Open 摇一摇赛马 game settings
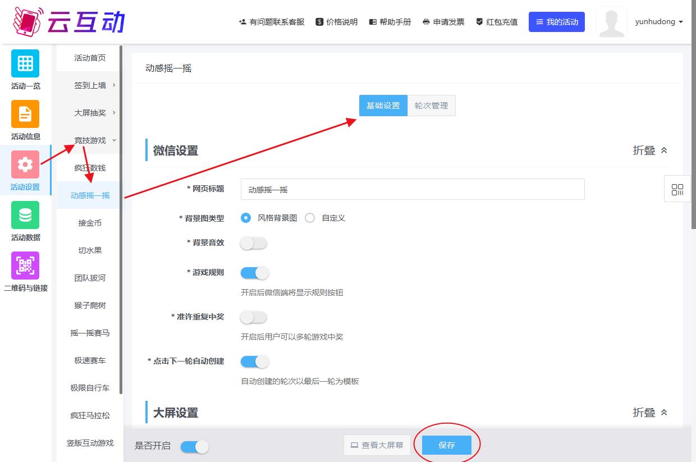 pyautogui.click(x=89, y=333)
